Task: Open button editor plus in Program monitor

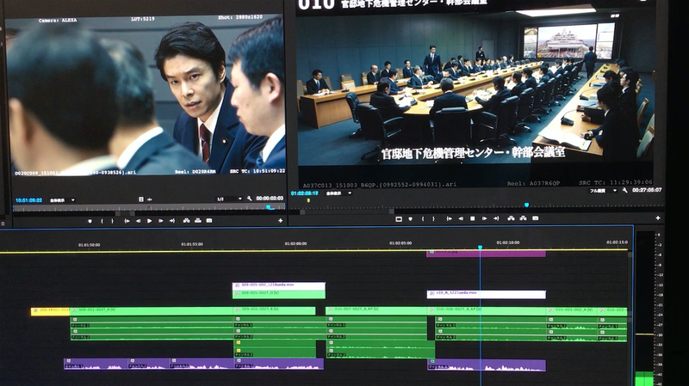Action: [x=658, y=218]
